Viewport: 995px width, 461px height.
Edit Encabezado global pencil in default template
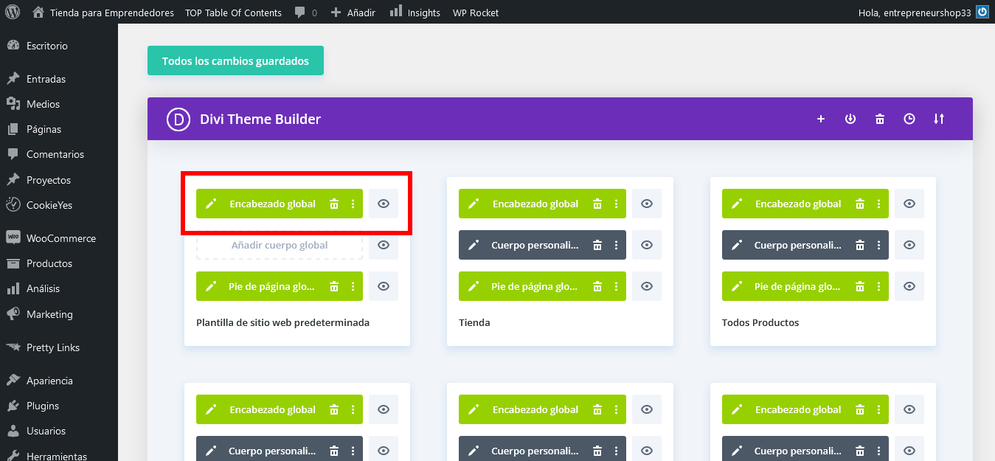(x=211, y=204)
